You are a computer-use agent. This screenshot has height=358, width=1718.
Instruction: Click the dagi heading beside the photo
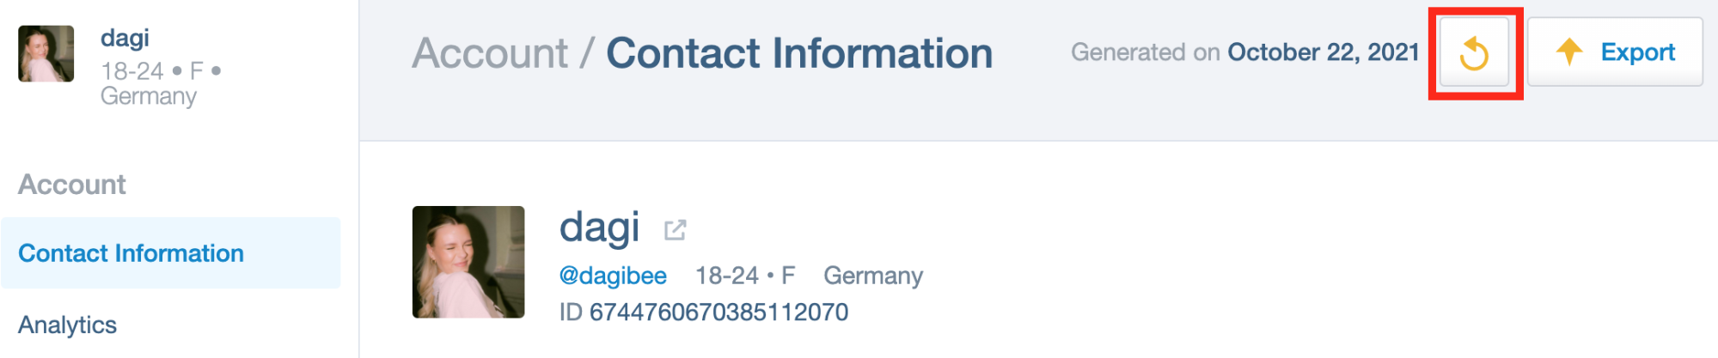click(599, 228)
